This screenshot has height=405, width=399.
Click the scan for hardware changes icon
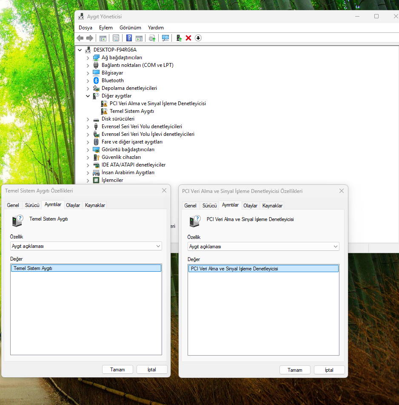(165, 38)
